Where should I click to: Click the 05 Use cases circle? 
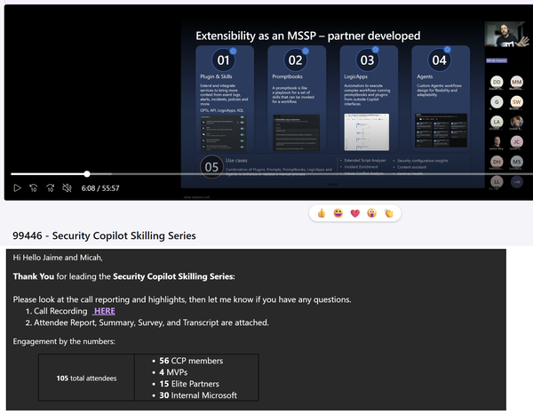211,167
